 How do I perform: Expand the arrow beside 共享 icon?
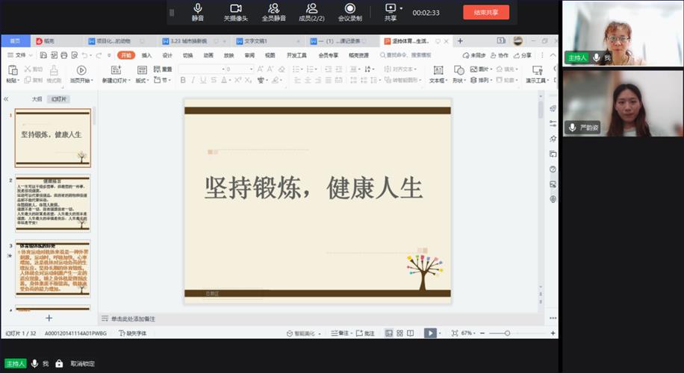tap(401, 8)
